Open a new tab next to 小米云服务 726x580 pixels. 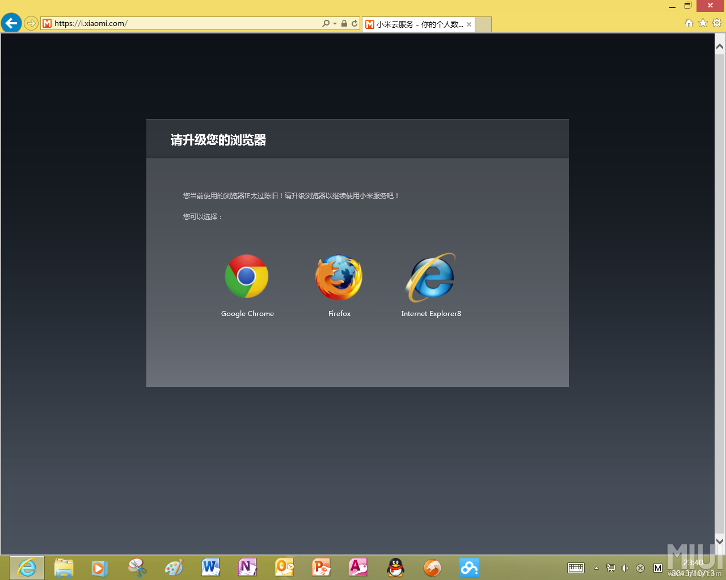483,24
